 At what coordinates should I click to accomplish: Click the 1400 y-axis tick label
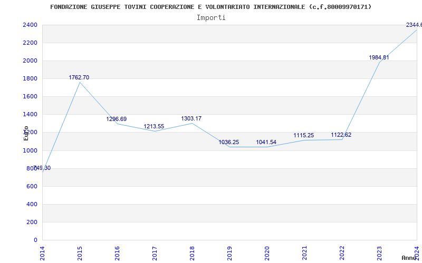coord(30,114)
